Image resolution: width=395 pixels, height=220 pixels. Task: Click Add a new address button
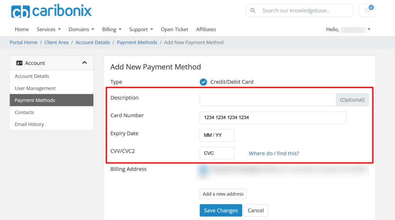pos(223,194)
